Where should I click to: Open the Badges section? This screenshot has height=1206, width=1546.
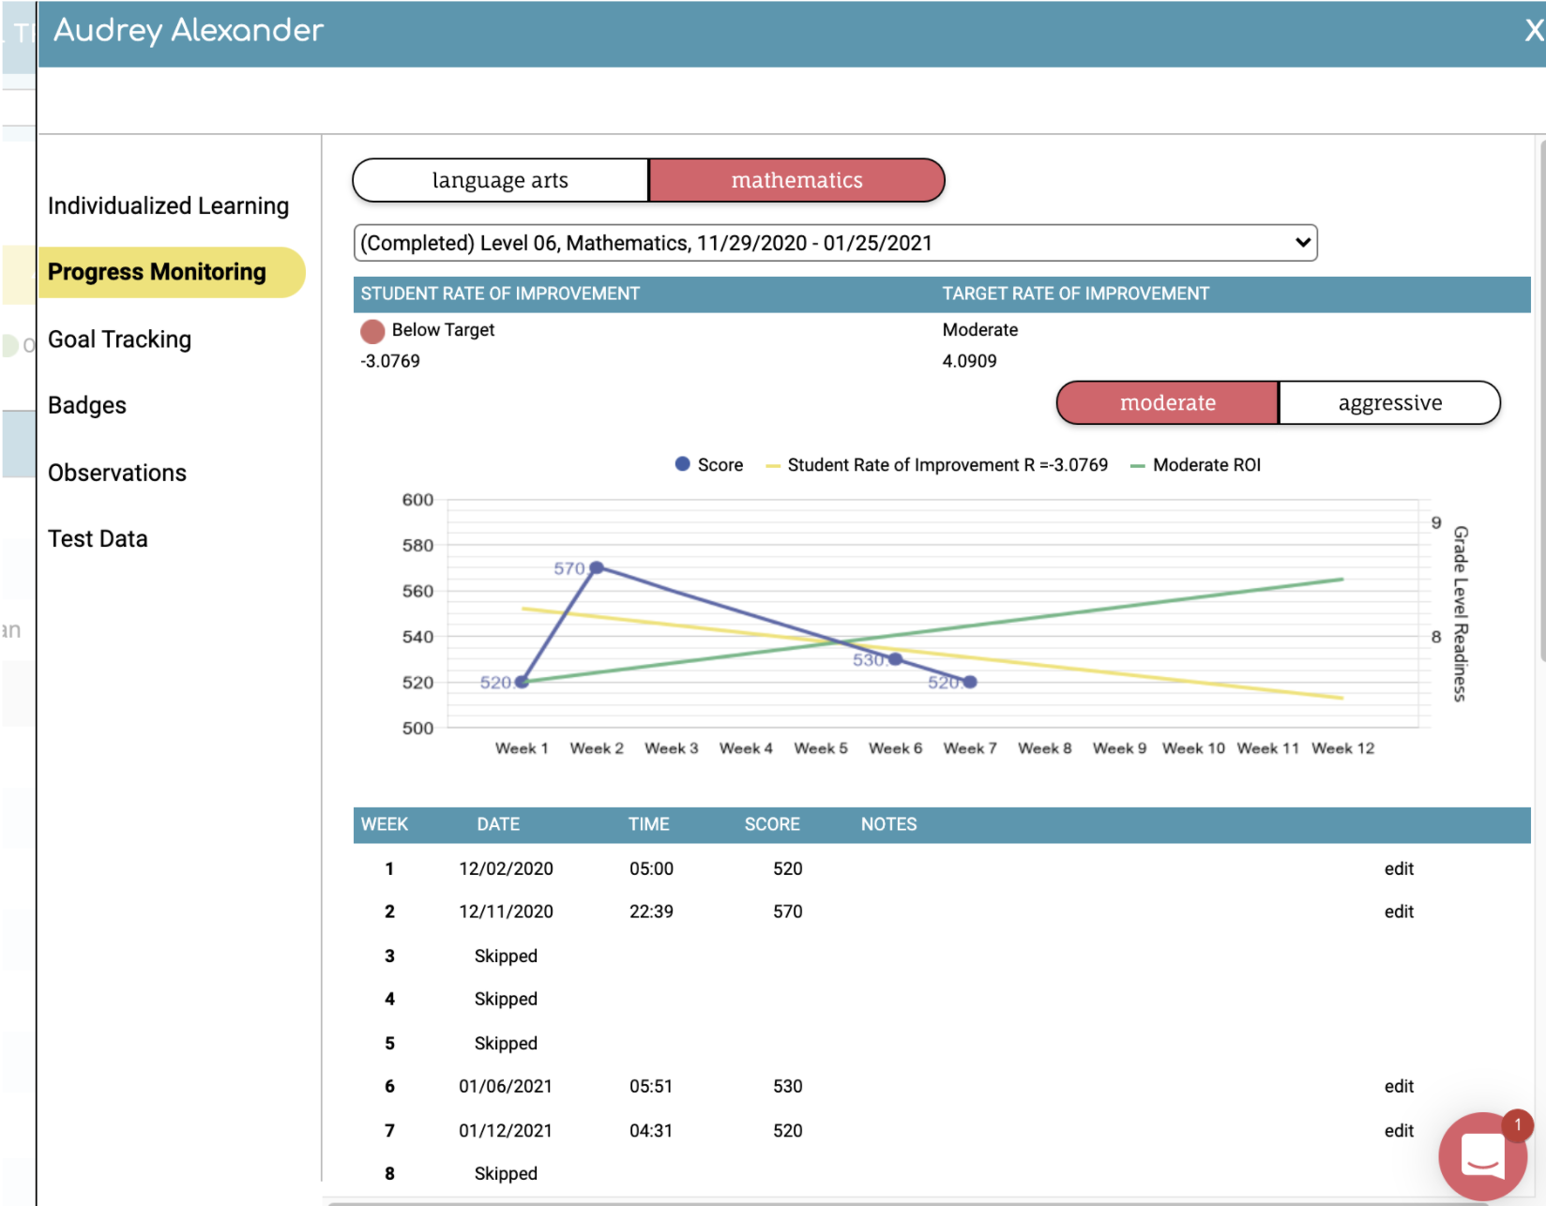(x=87, y=405)
